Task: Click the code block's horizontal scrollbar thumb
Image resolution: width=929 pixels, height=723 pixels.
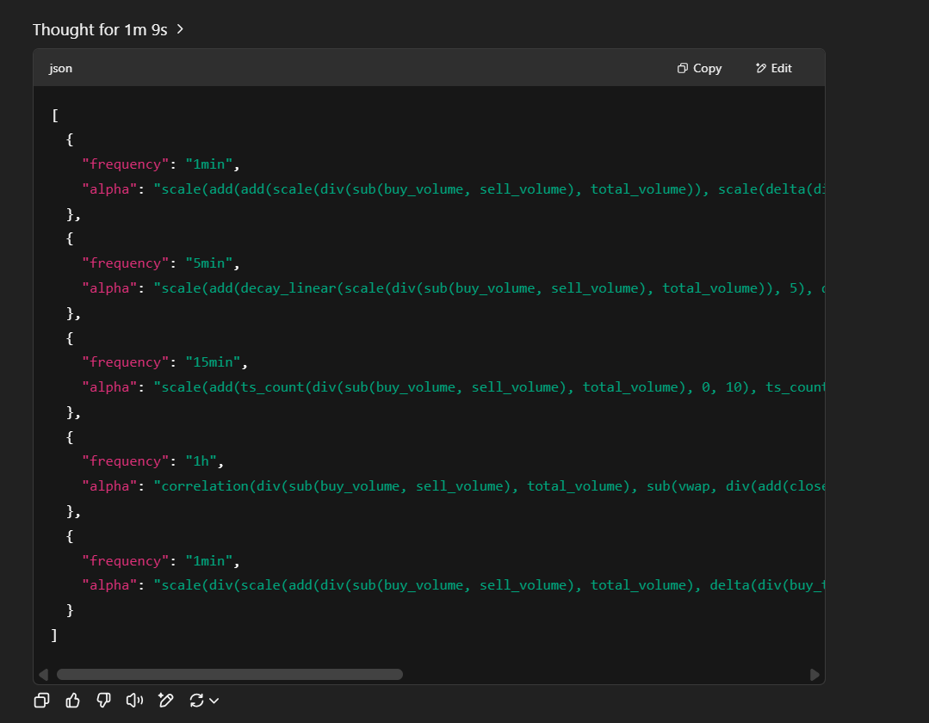Action: click(229, 675)
